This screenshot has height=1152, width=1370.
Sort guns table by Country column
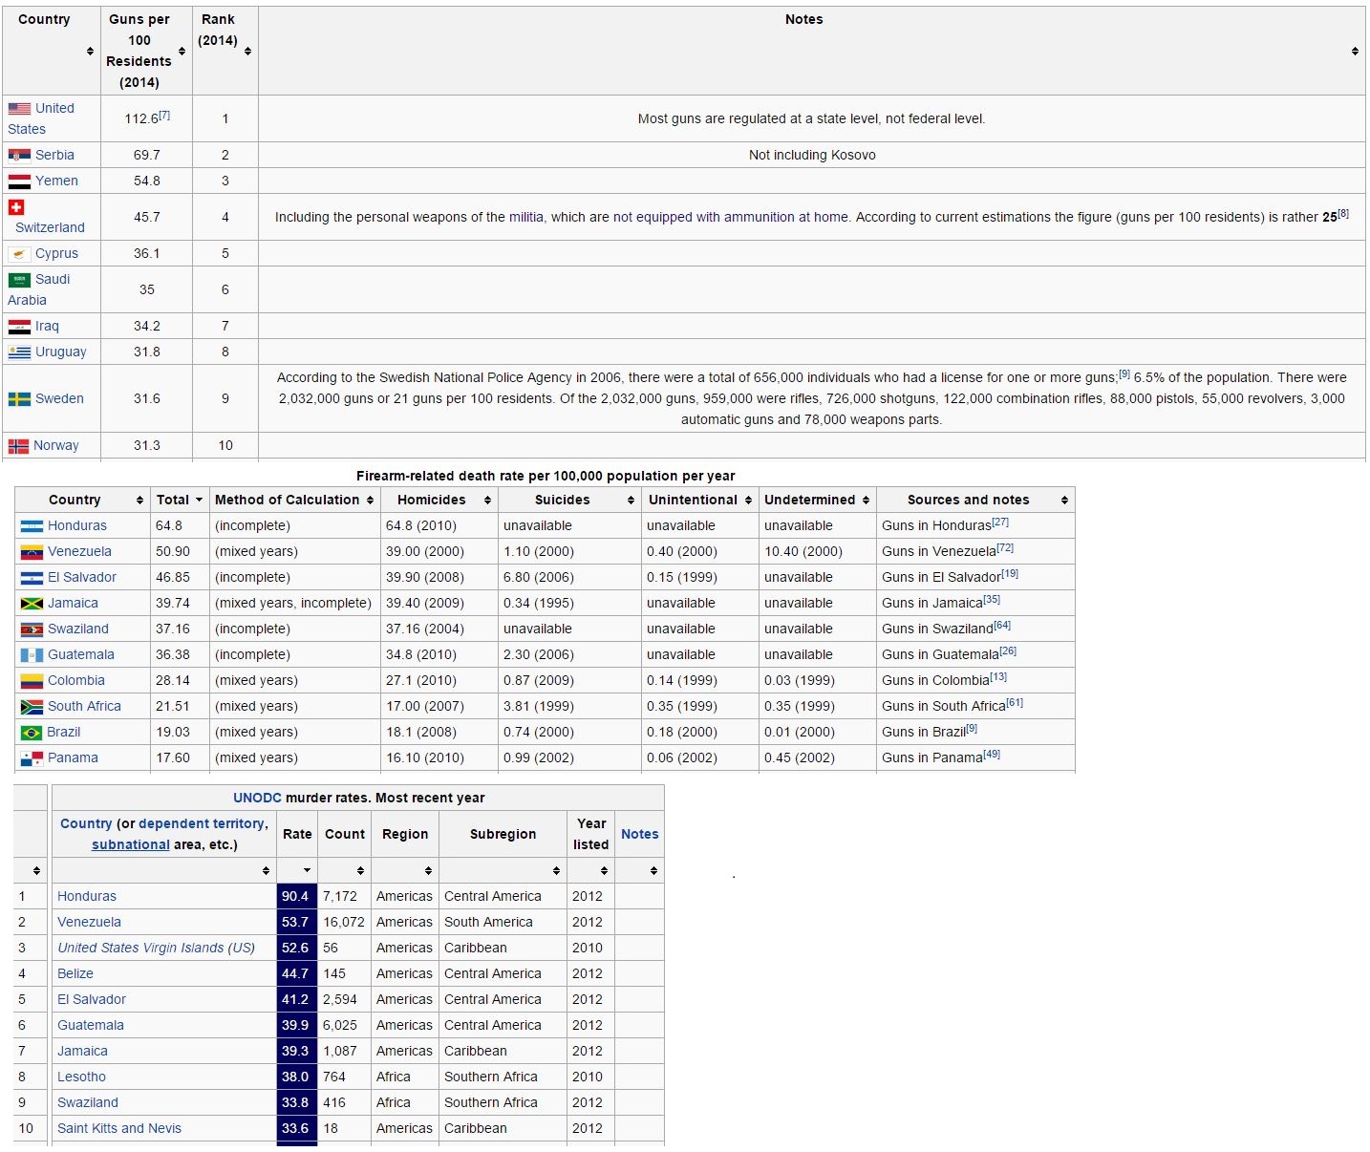90,51
